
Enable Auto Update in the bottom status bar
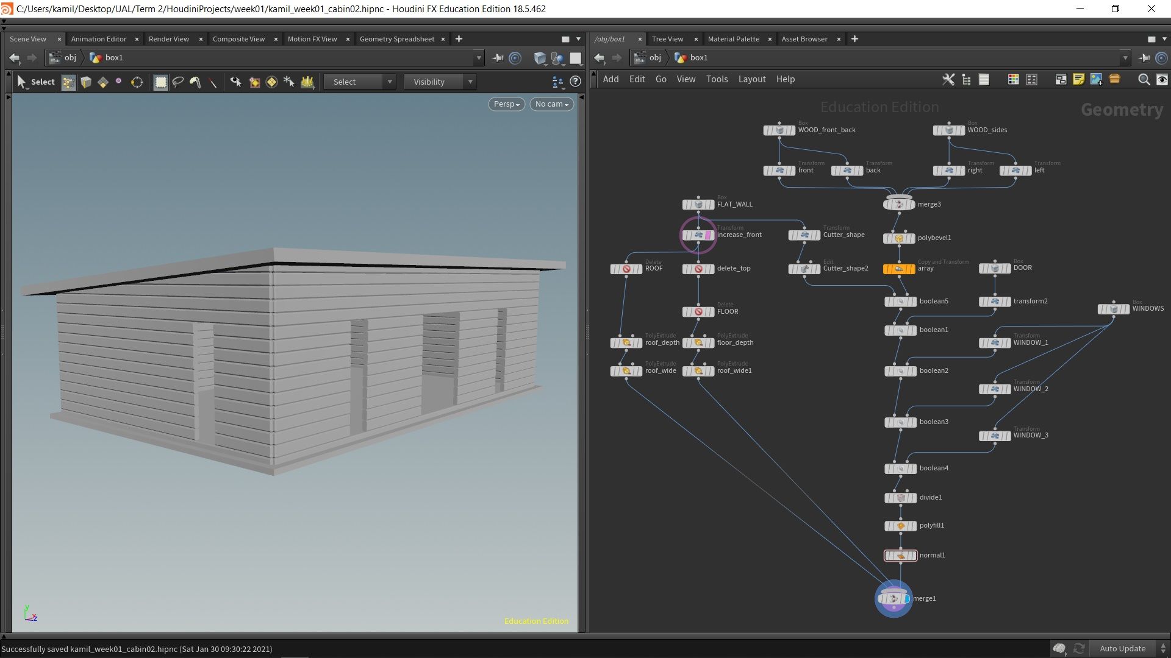[x=1122, y=648]
